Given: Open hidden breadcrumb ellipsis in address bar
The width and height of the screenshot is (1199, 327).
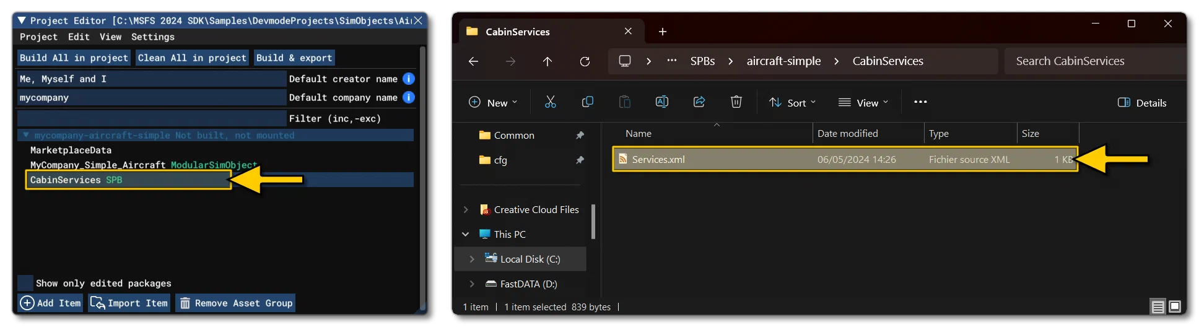Looking at the screenshot, I should tap(671, 61).
